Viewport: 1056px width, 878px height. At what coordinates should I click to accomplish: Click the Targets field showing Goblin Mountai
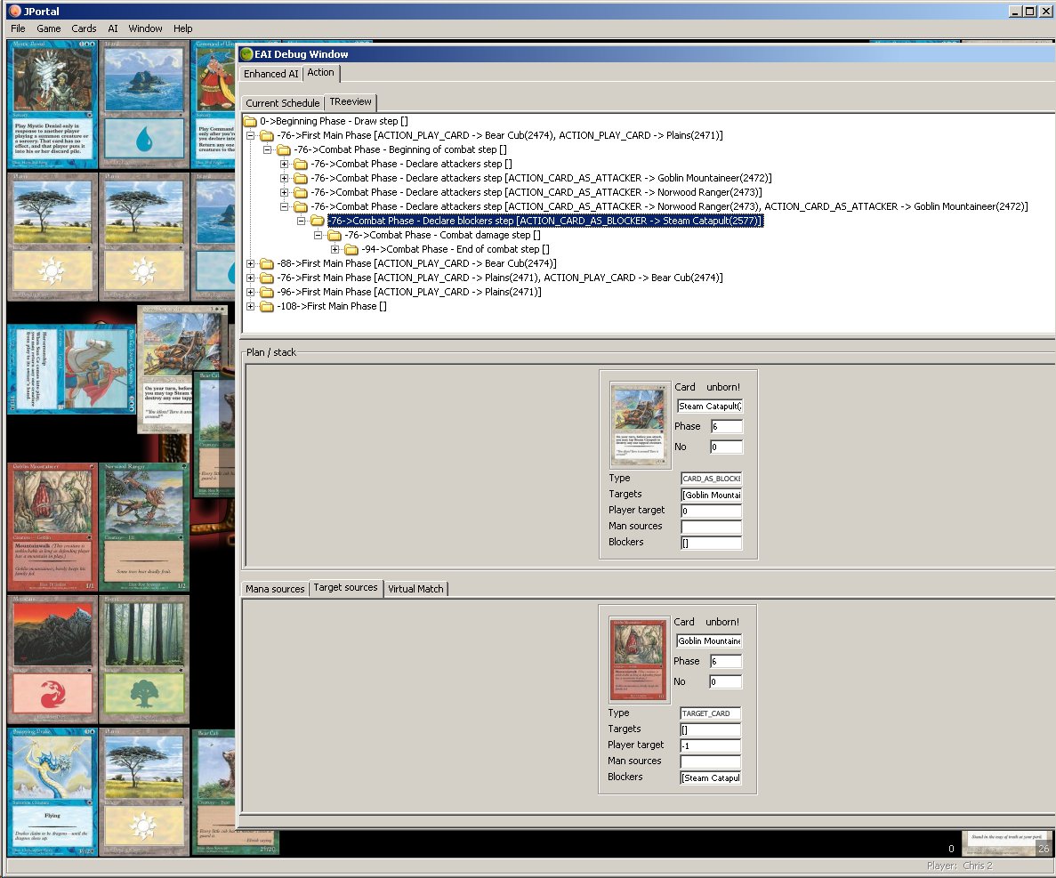(711, 495)
